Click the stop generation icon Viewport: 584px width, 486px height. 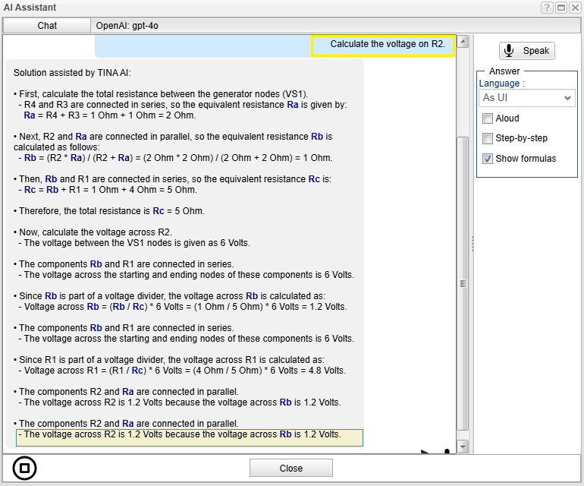click(x=24, y=468)
